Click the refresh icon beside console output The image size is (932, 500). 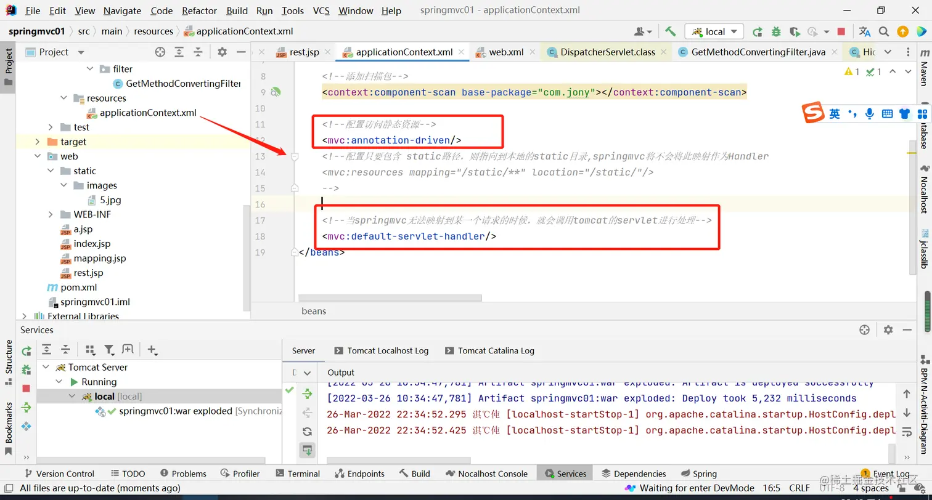pyautogui.click(x=307, y=432)
